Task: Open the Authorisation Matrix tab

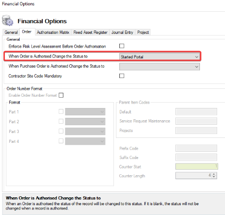Action: coord(53,32)
